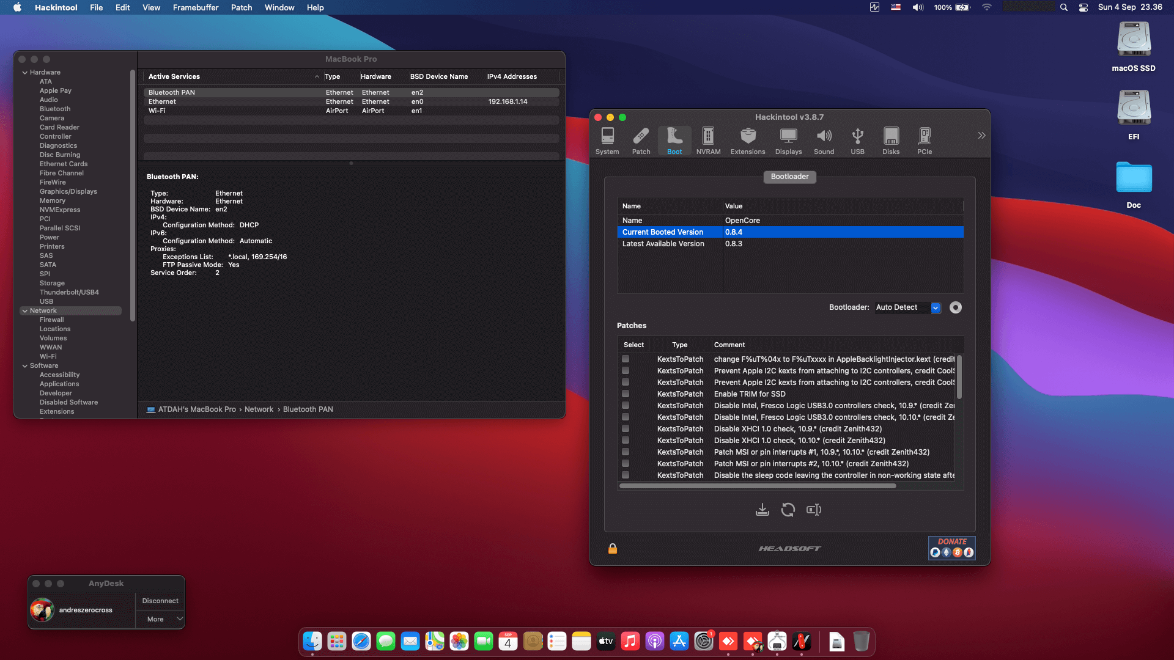Screen dimensions: 1174x660
Task: Click the lock toggle at Hackintool's bottom left
Action: 612,549
